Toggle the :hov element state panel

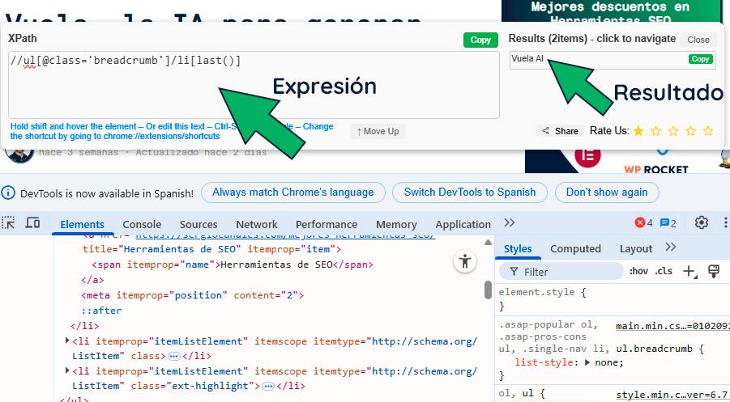[x=639, y=272]
